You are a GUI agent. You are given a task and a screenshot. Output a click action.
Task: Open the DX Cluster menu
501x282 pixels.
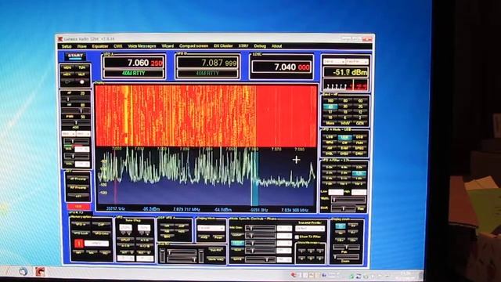pos(223,46)
